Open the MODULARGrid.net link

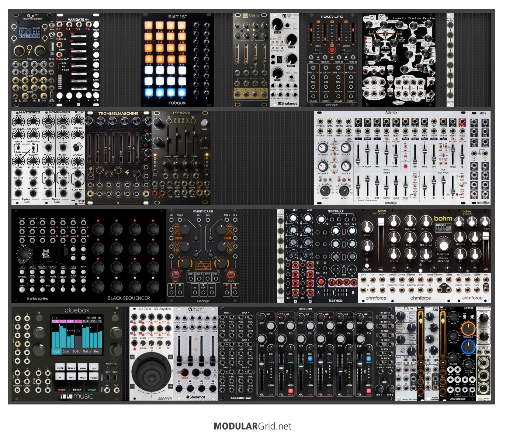tap(253, 426)
